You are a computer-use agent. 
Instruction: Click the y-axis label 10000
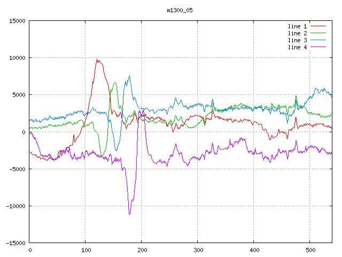pyautogui.click(x=17, y=58)
